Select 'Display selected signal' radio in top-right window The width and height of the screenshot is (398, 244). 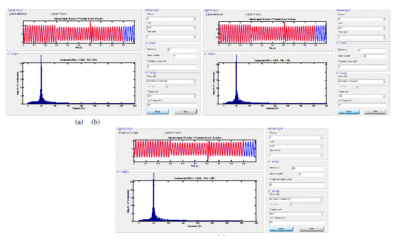204,14
